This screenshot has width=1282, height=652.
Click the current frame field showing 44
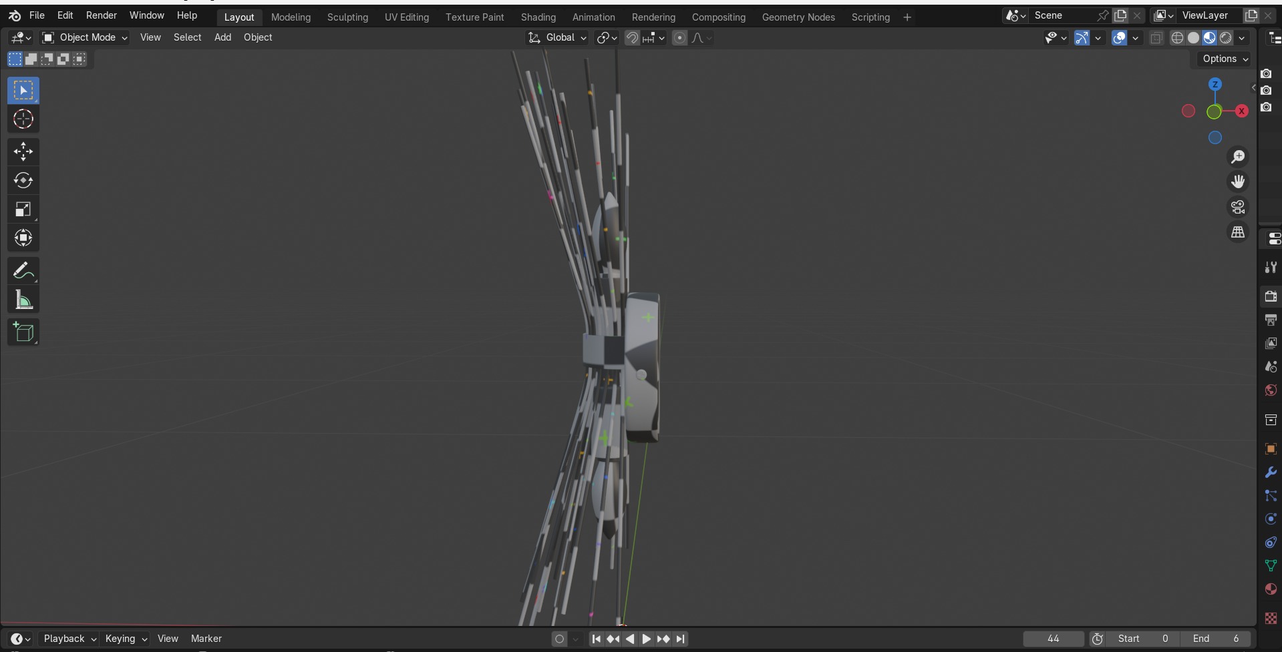click(x=1054, y=639)
